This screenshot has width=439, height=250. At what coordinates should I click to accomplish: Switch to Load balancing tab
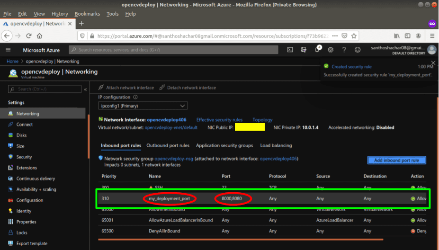[276, 145]
